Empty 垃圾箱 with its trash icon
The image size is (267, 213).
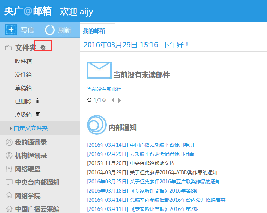pos(38,114)
